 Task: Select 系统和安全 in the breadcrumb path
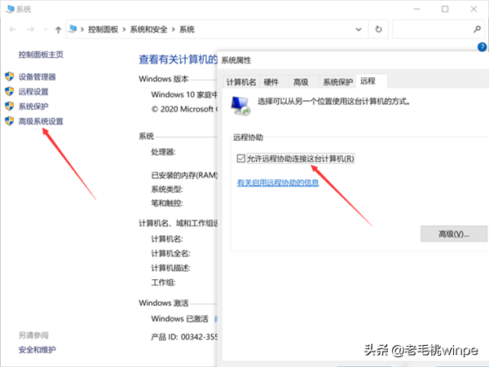click(149, 29)
